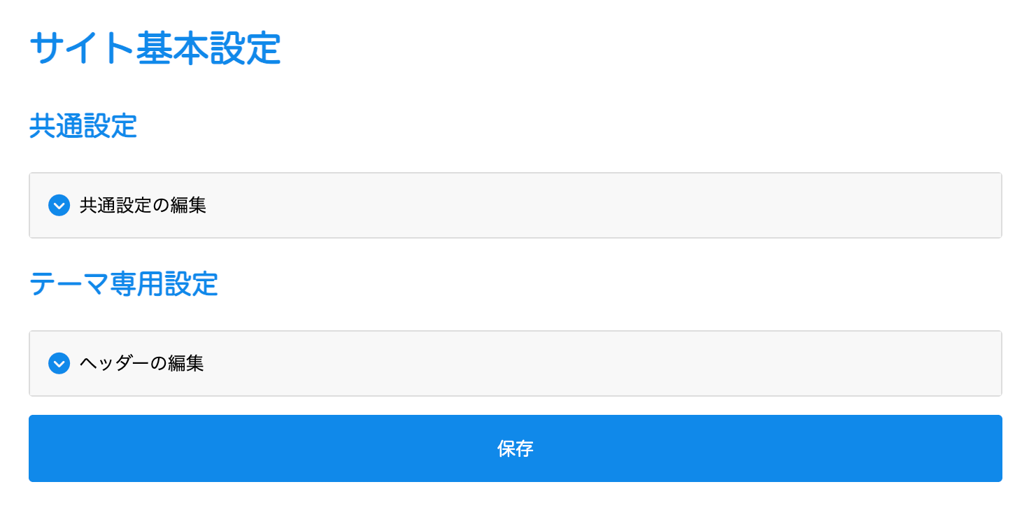
Task: Click the 共通設定 section heading
Action: [x=83, y=127]
